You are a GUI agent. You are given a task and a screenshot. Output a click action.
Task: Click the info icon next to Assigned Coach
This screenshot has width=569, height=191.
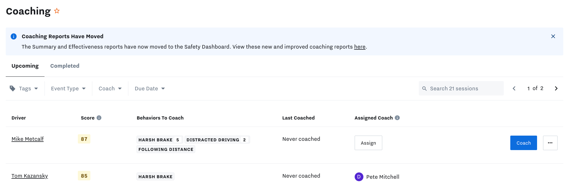(x=398, y=118)
